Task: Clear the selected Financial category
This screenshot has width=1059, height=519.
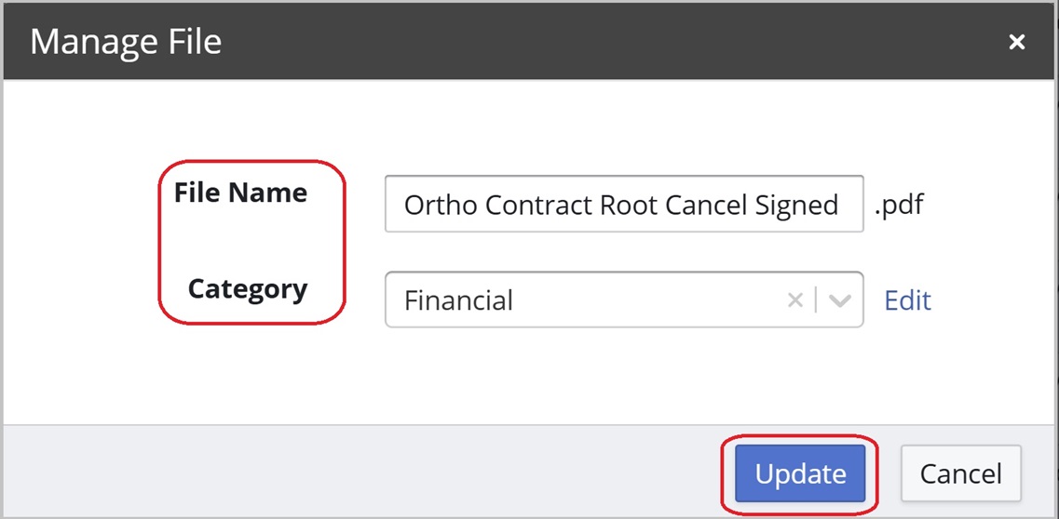Action: [x=795, y=300]
